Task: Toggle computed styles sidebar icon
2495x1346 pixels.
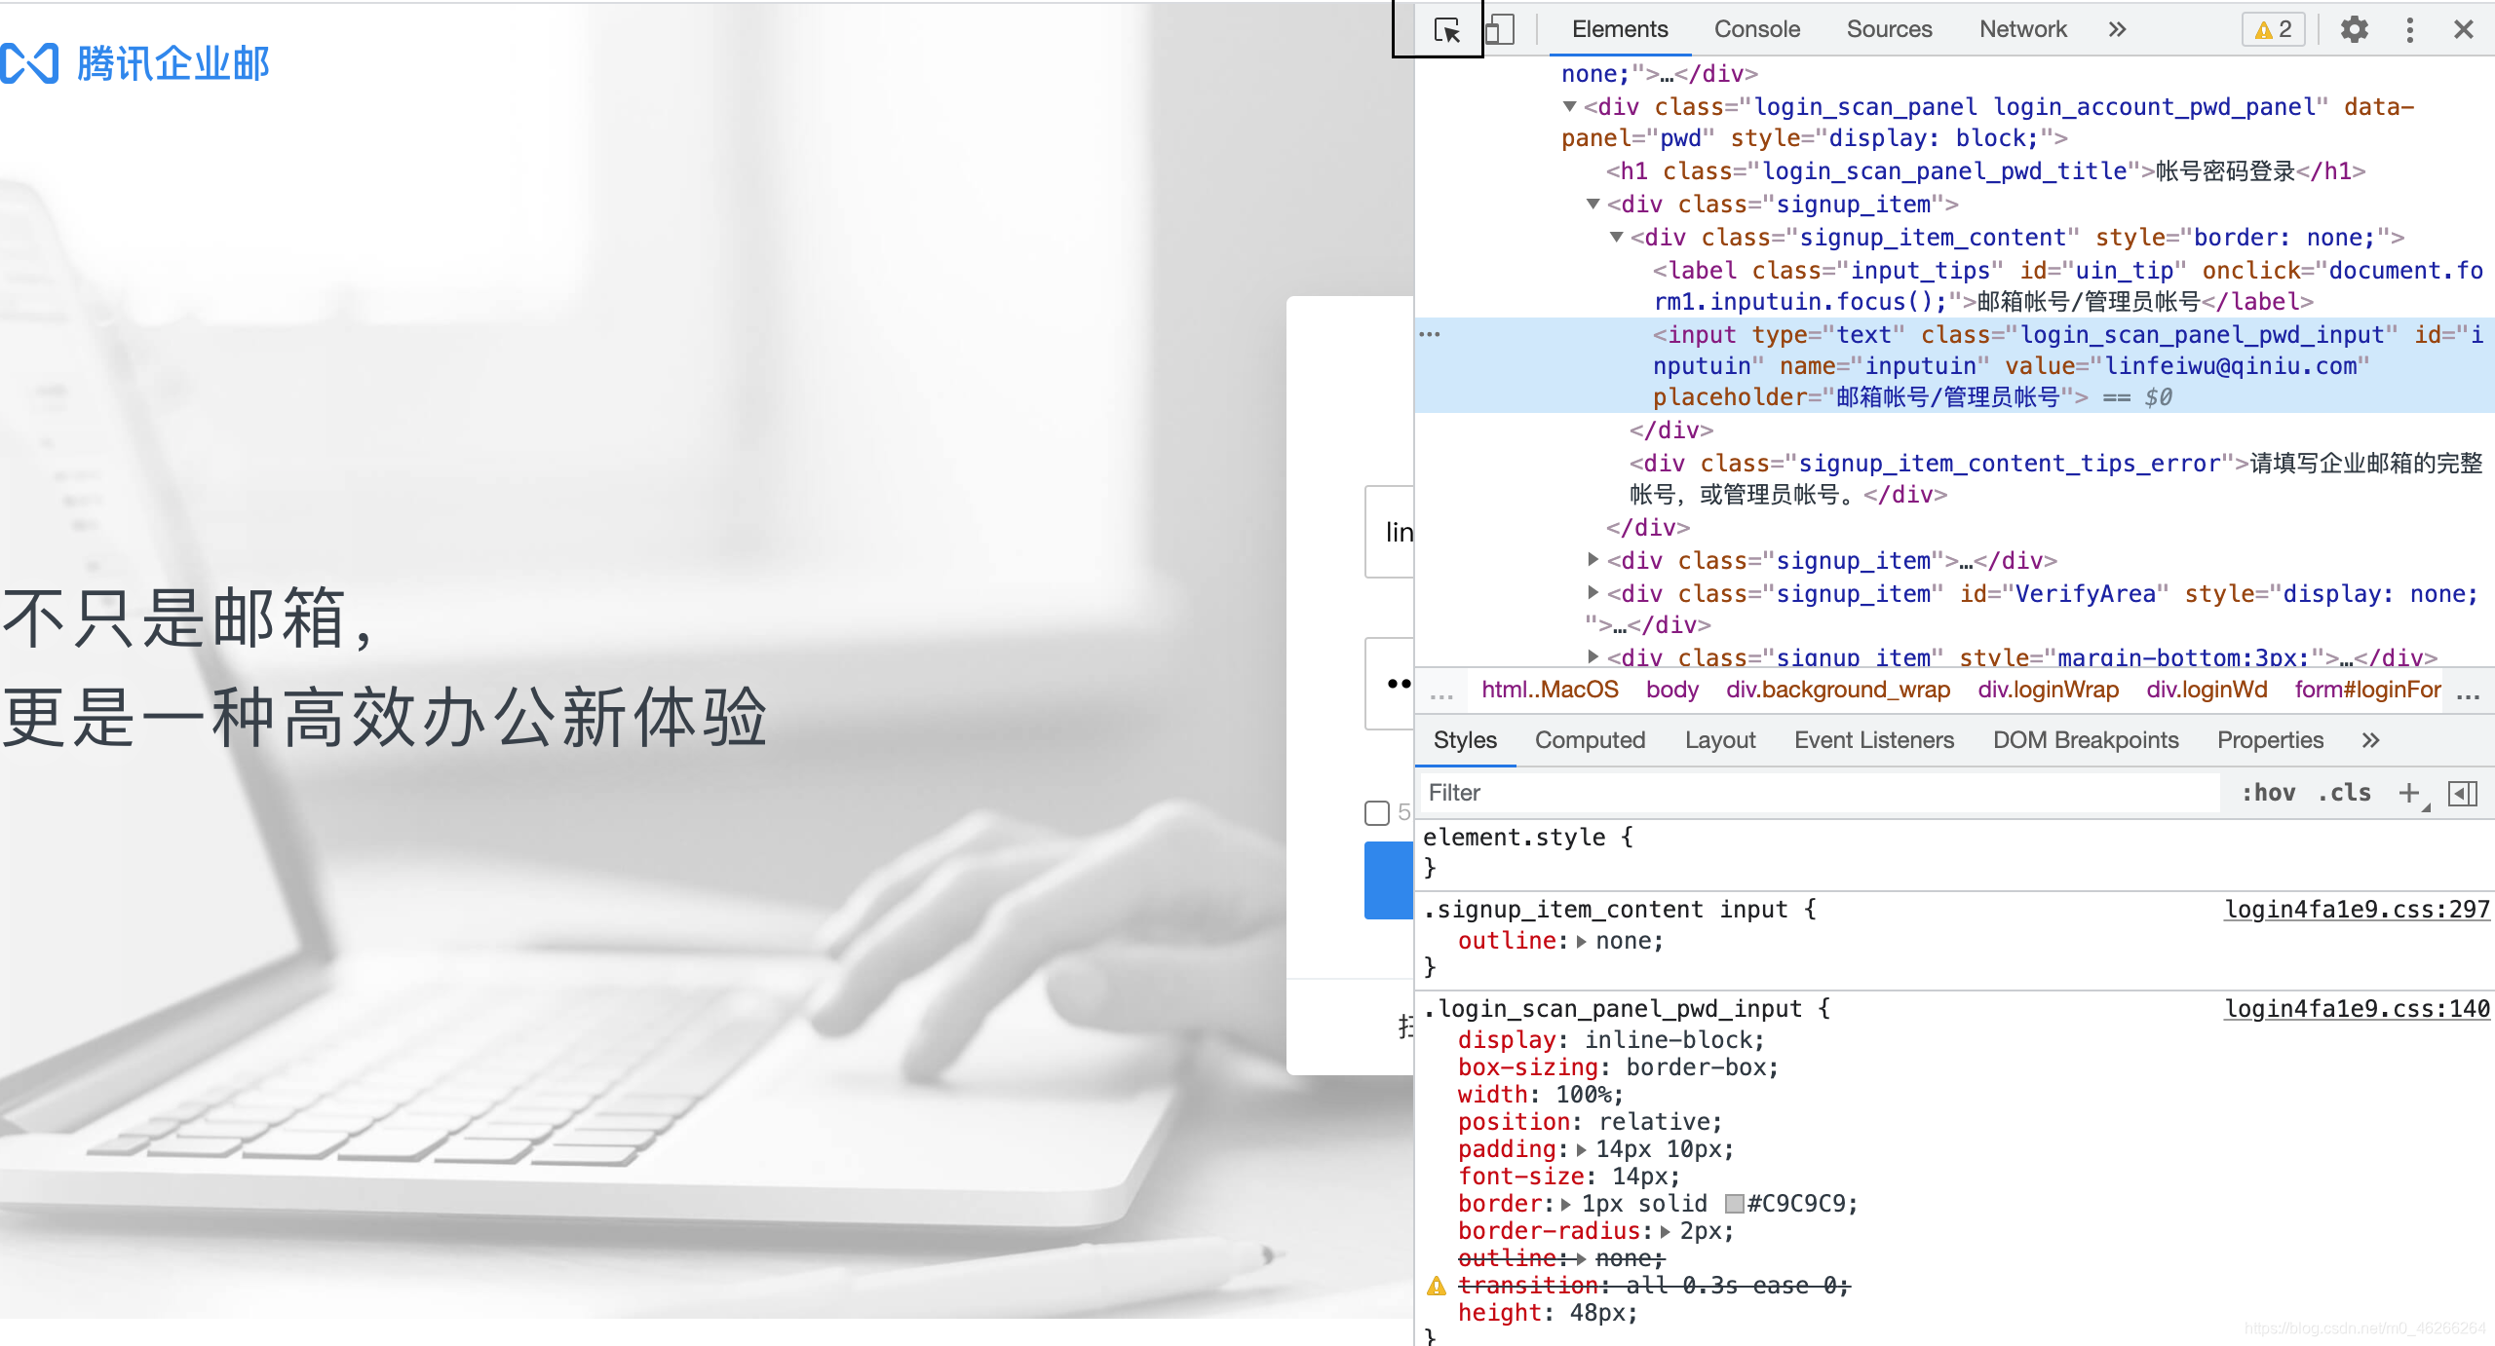Action: point(2463,793)
